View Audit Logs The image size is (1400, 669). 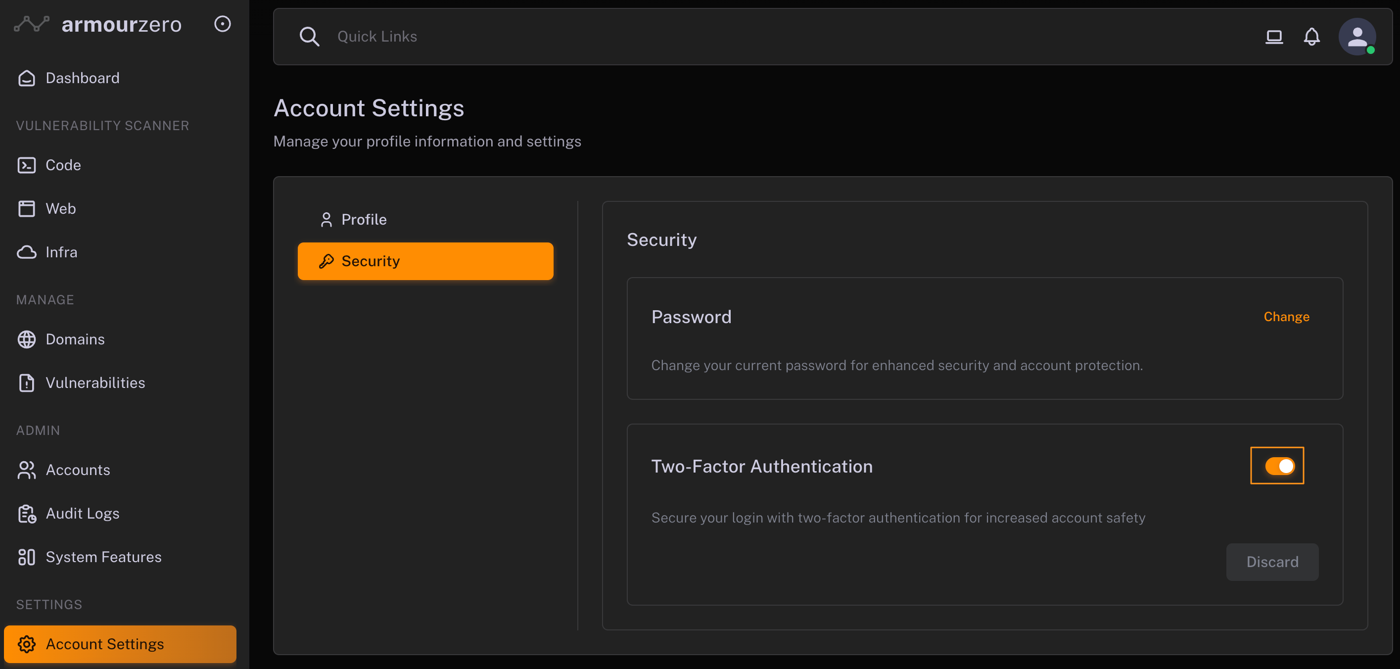[x=82, y=513]
